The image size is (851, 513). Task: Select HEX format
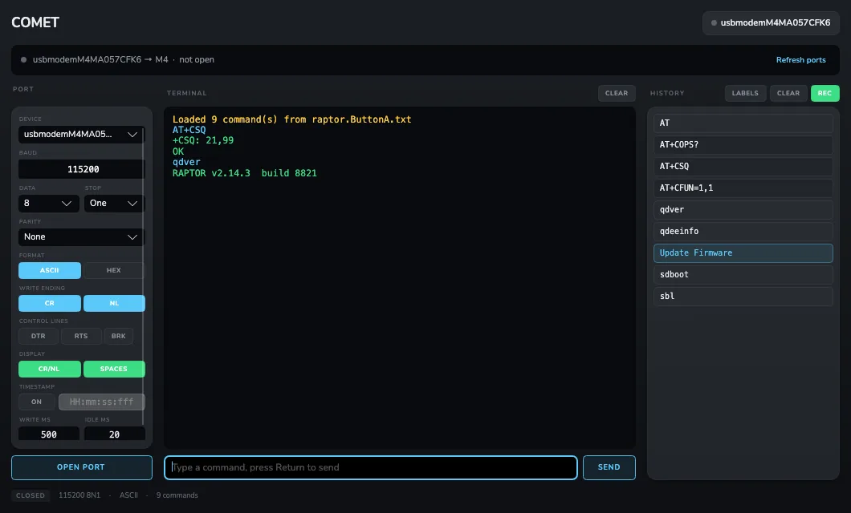point(114,270)
